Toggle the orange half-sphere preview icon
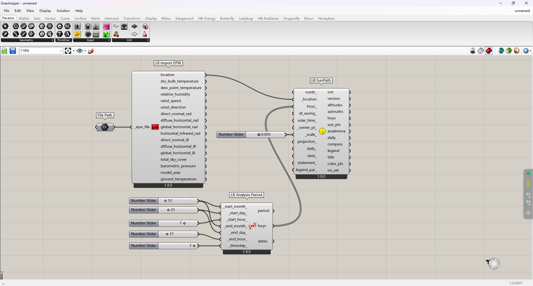533x286 pixels. (517, 51)
